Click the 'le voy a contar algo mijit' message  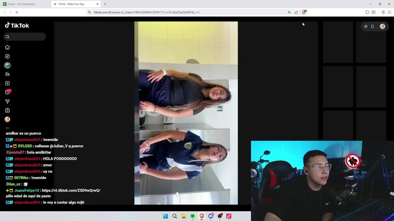click(x=64, y=202)
